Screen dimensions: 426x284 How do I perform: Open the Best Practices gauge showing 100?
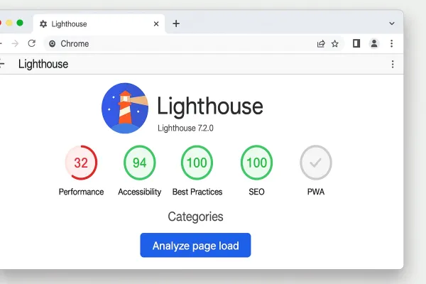tap(197, 163)
